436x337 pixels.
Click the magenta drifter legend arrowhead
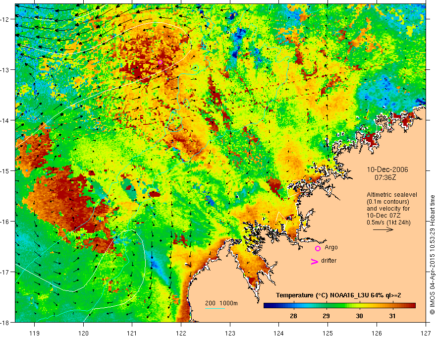pos(314,261)
